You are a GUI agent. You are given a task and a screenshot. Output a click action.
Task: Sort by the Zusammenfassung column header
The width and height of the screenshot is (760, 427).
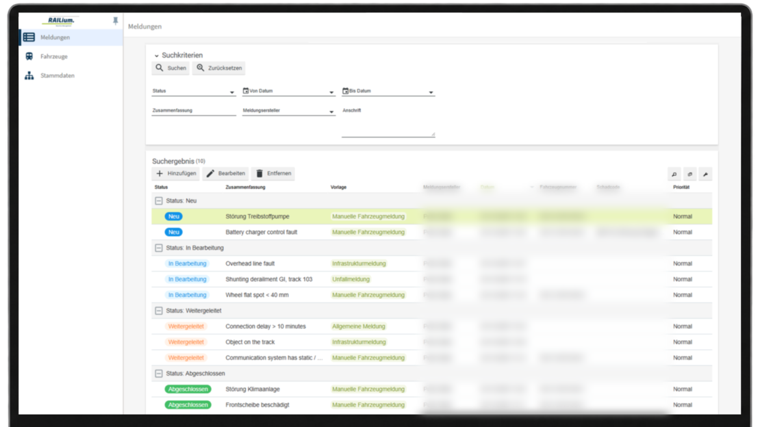click(x=245, y=187)
